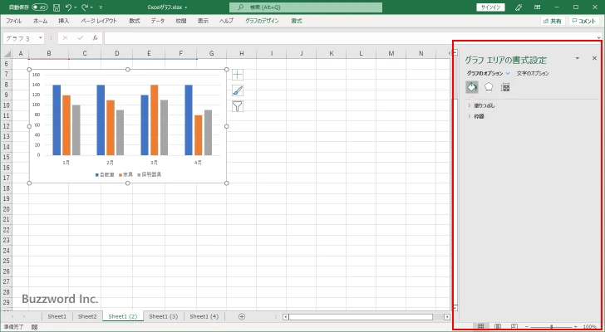Click the fx insert function icon
Screen dimensions: 605x332
(95, 37)
